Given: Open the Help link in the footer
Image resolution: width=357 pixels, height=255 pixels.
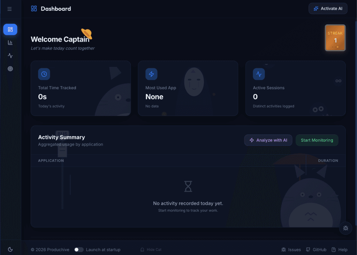Looking at the screenshot, I should [340, 249].
